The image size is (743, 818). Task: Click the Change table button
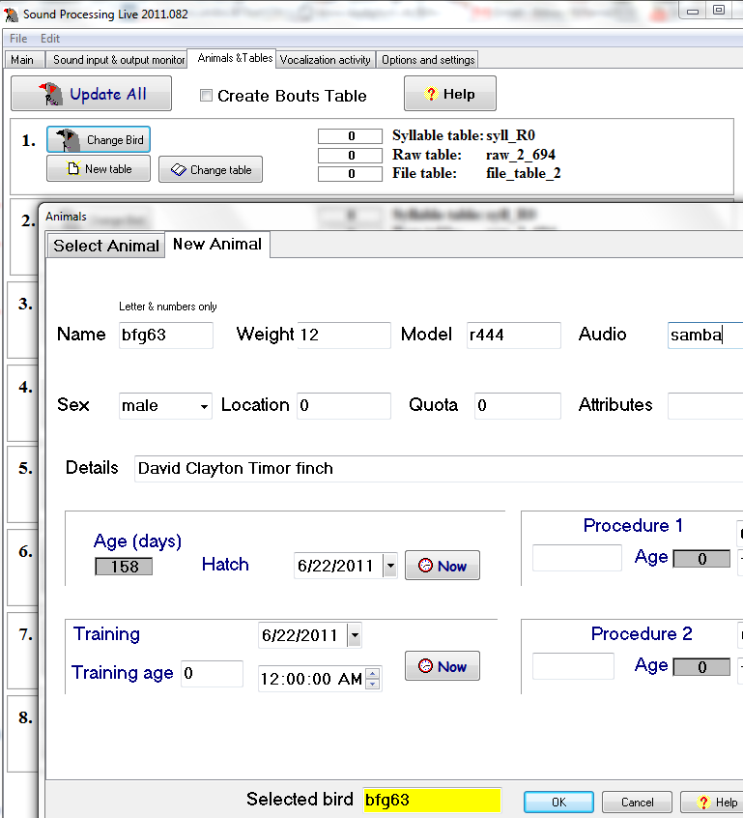tap(210, 170)
